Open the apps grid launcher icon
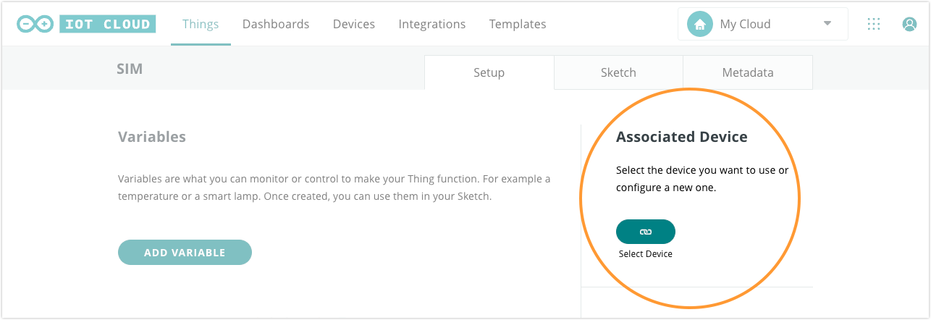This screenshot has width=931, height=320. [874, 24]
